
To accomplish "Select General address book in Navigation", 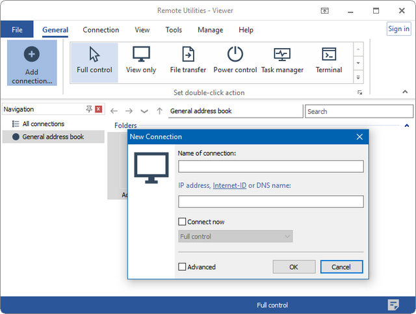I will pyautogui.click(x=53, y=137).
